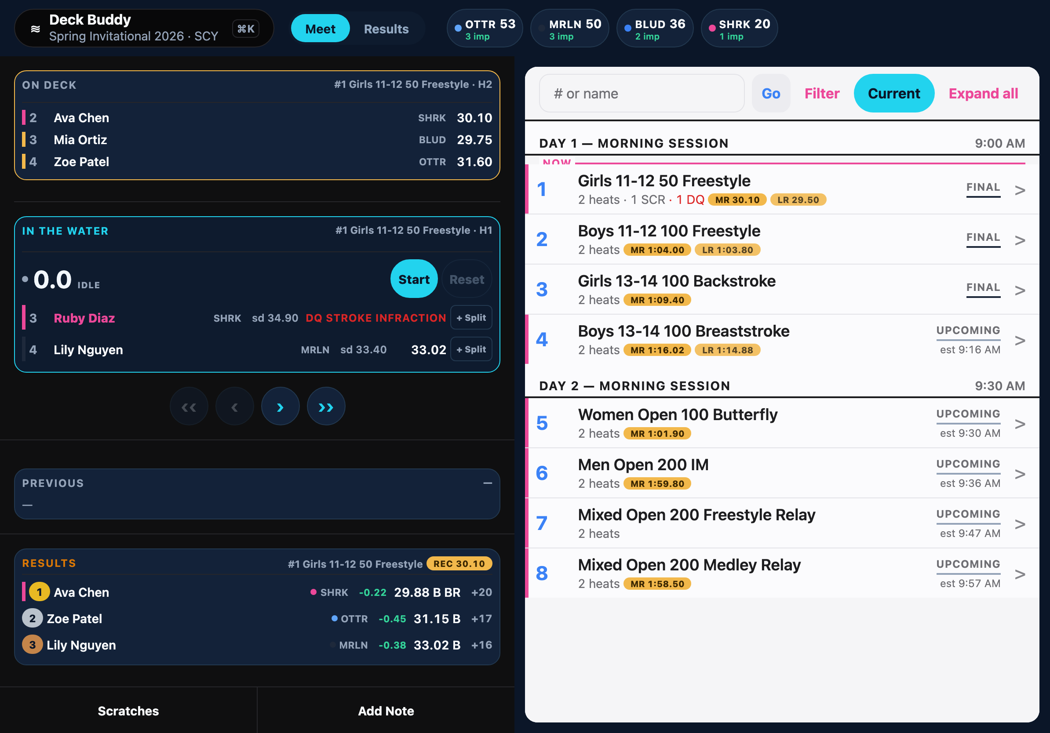Advance to next heat with right arrow
Image resolution: width=1050 pixels, height=733 pixels.
[281, 406]
